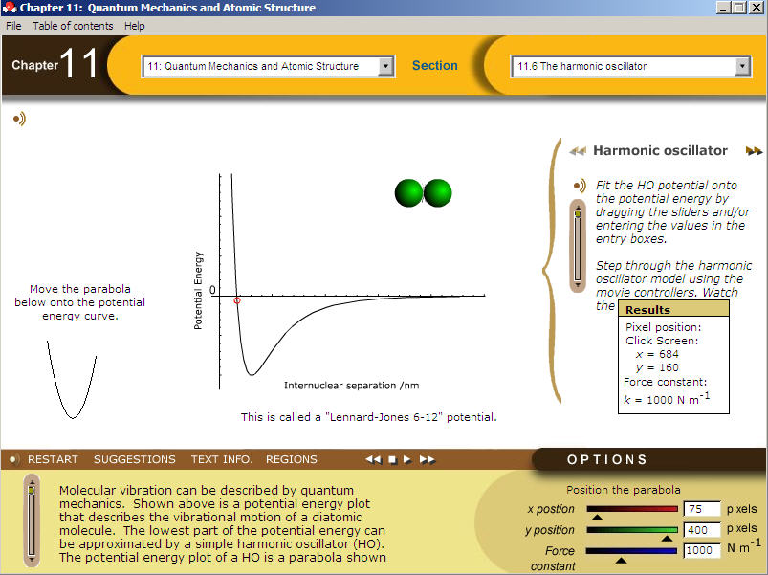Rewind the movie with double-left arrows

tap(373, 459)
